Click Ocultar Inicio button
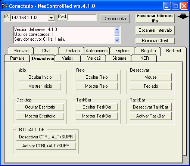This screenshot has width=190, height=166. [40, 77]
